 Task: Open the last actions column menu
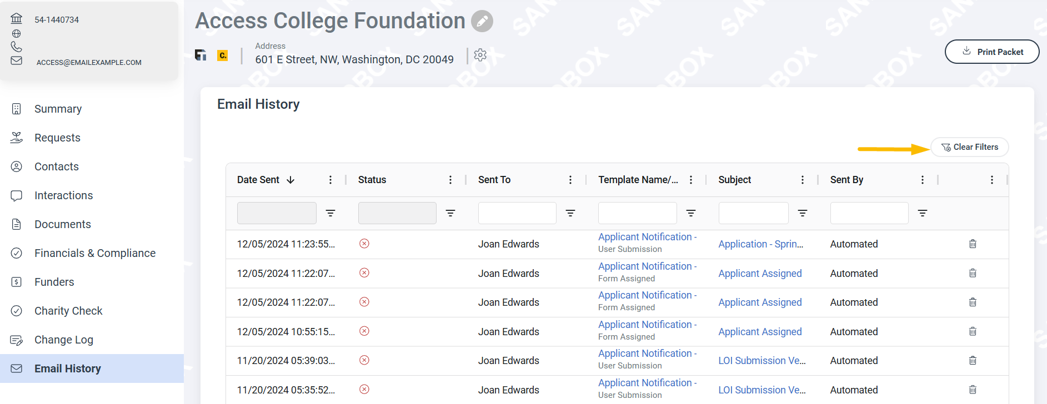pos(992,180)
